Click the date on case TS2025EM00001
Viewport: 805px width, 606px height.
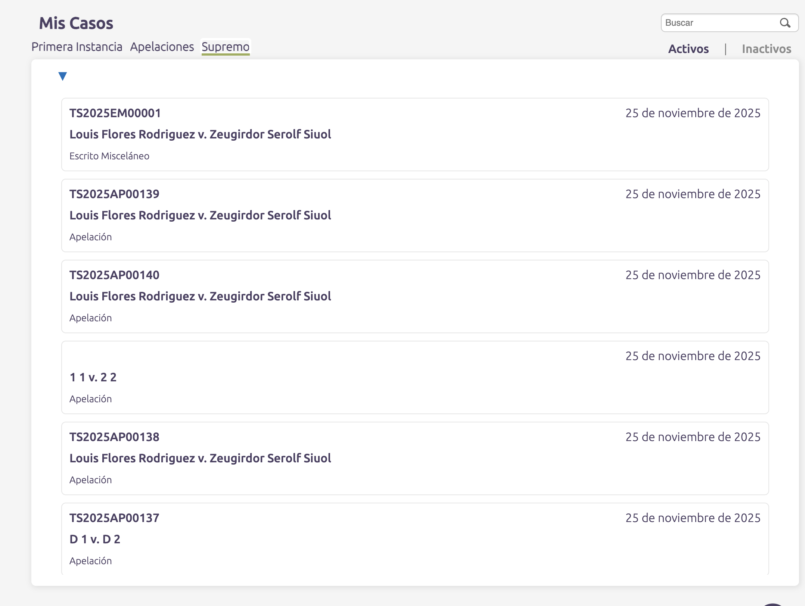click(693, 113)
